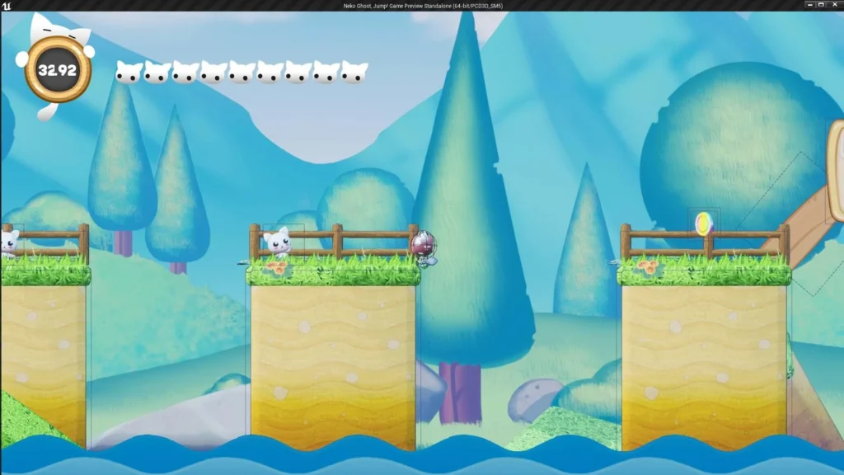Click the orange flowers on the right platform
The image size is (844, 475).
tap(648, 266)
